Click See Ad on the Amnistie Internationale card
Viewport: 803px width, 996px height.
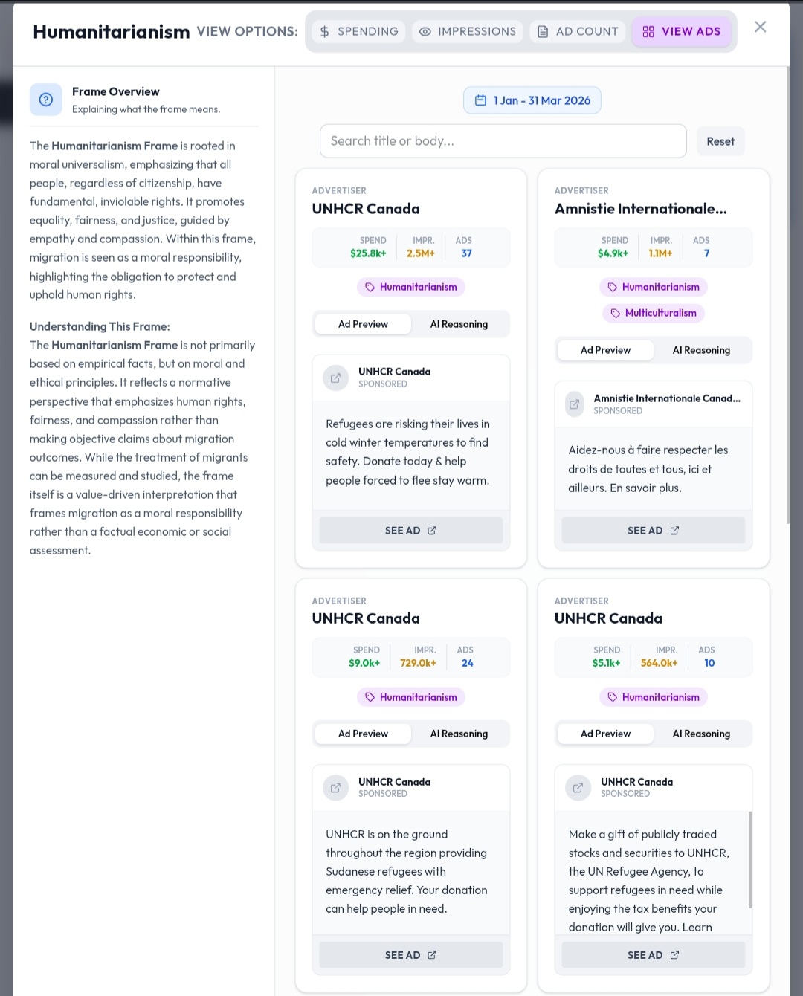[653, 531]
